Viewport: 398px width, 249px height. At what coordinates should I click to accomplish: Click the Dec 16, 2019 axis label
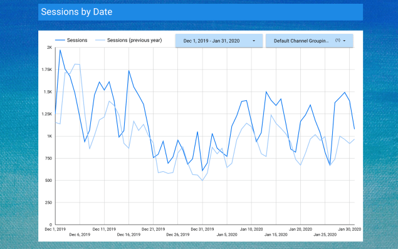128,235
